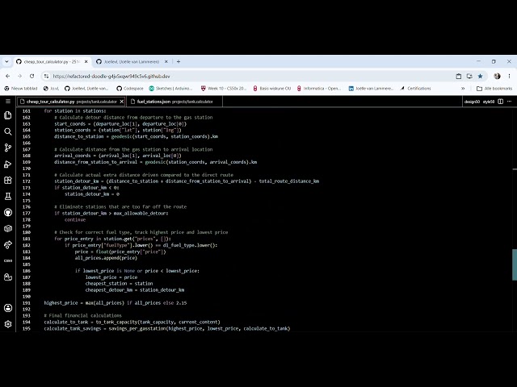The height and width of the screenshot is (387, 517).
Task: Click the browser forward arrow
Action: (x=19, y=76)
